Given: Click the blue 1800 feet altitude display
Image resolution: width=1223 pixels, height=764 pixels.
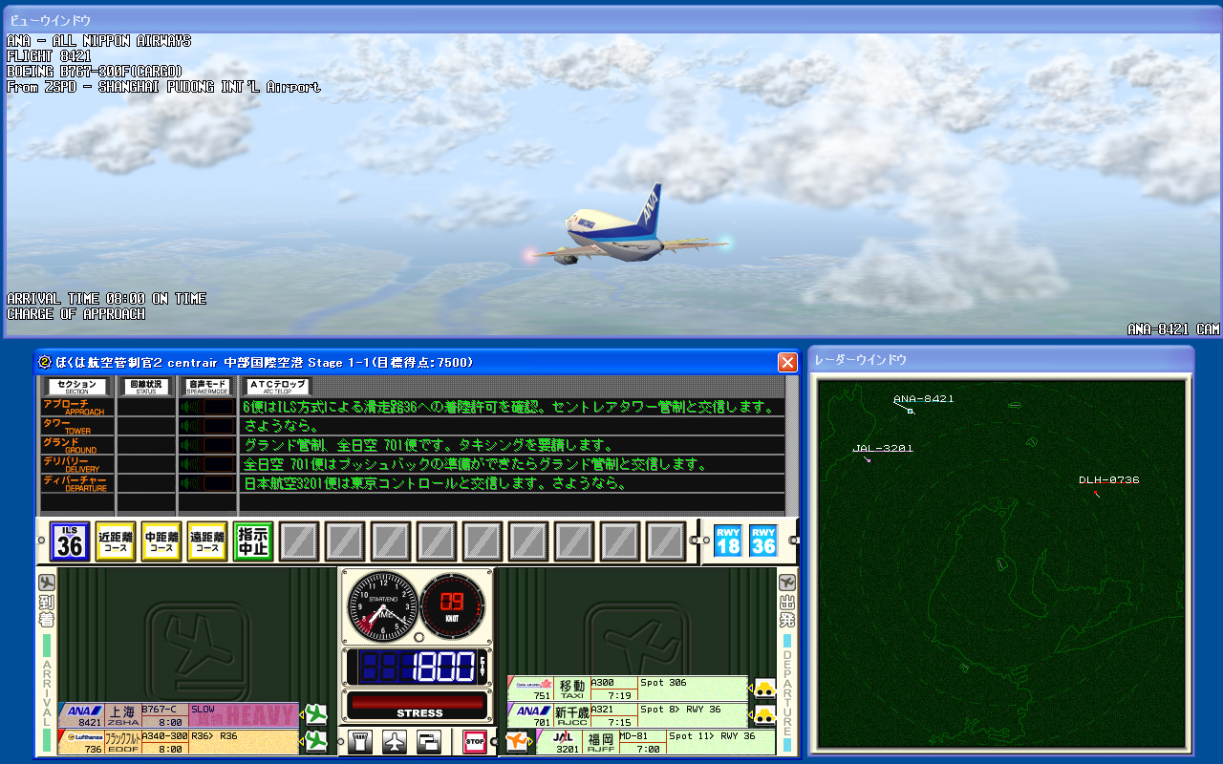Looking at the screenshot, I should (x=419, y=667).
